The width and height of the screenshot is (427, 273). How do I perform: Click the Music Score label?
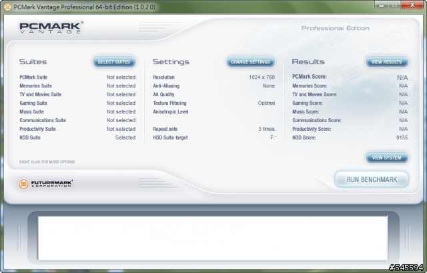(306, 111)
